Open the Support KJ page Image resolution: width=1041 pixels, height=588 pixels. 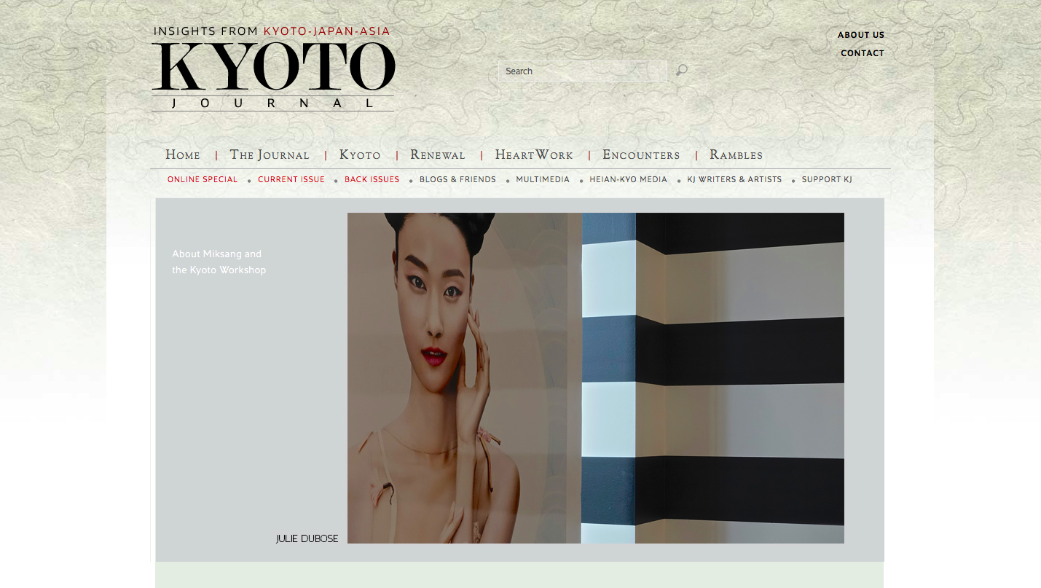[827, 179]
